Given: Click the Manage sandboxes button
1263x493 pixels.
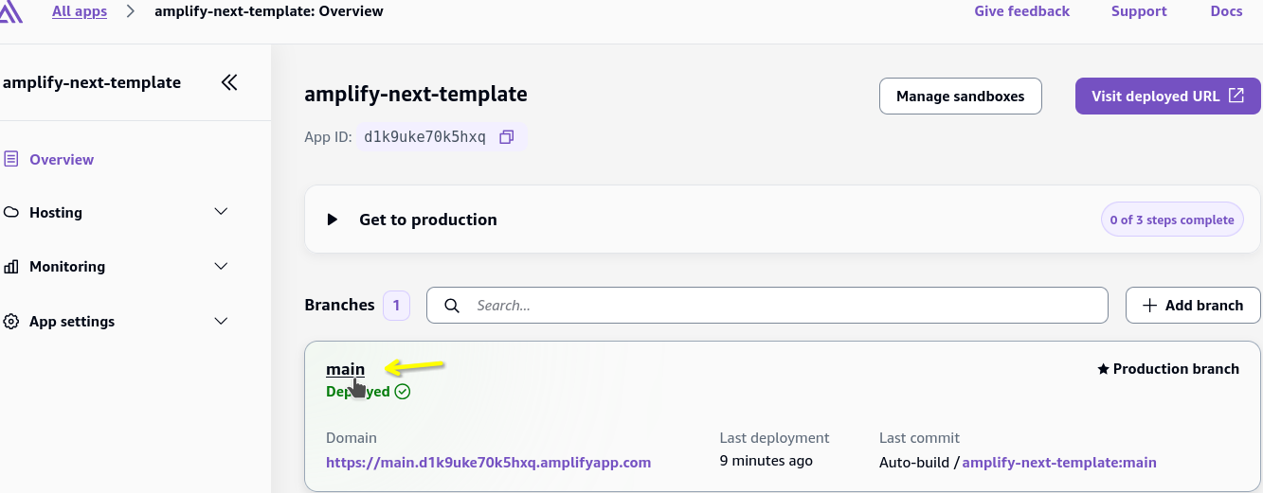Looking at the screenshot, I should (x=961, y=97).
